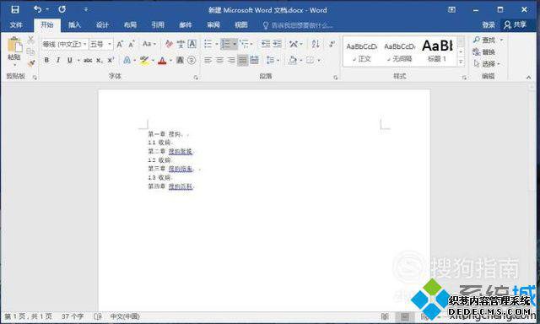Open the 文件 File tab

tap(16, 24)
